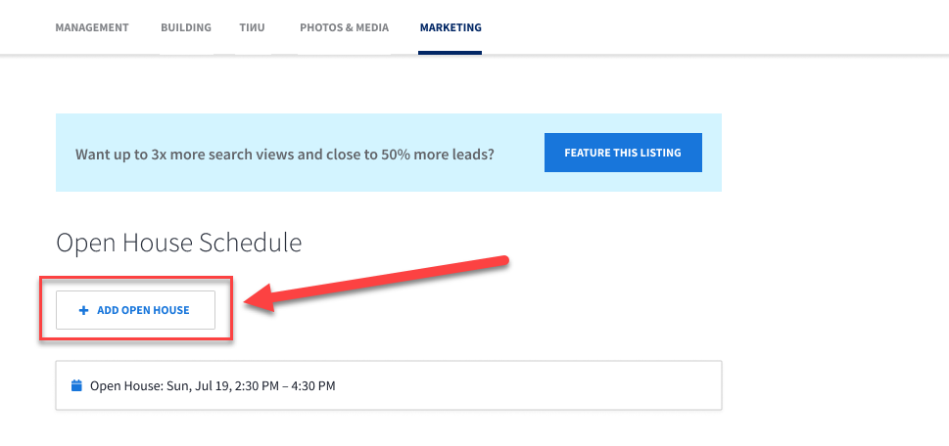This screenshot has width=949, height=446.
Task: Click the Add Open House button
Action: pyautogui.click(x=135, y=310)
